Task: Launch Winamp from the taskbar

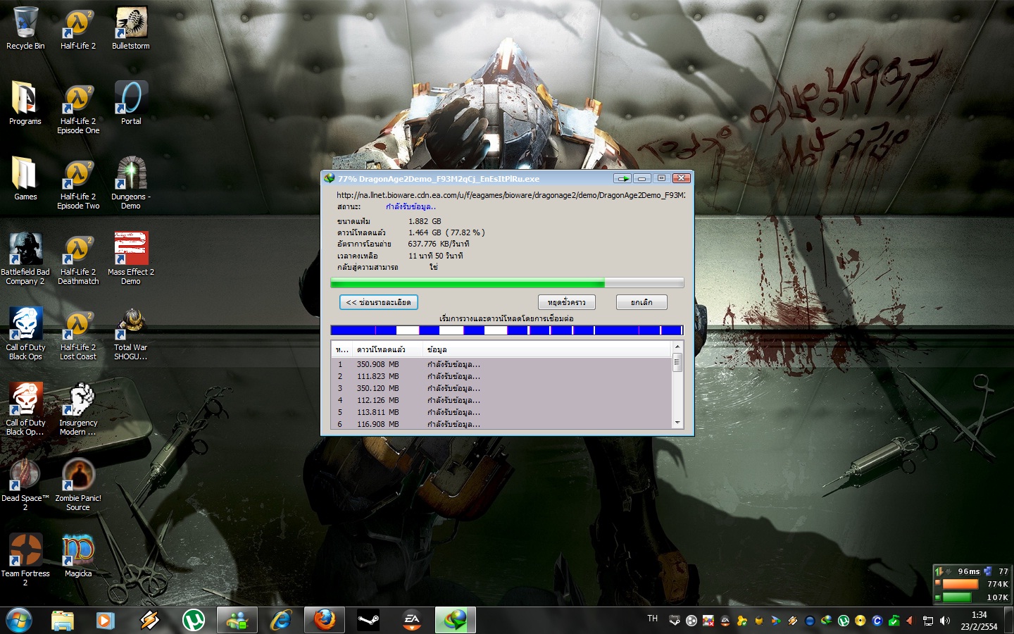Action: (149, 620)
